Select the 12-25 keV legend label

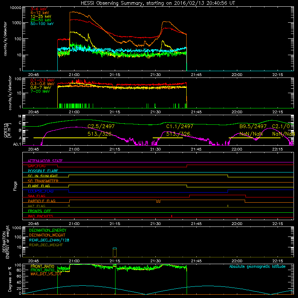click(x=41, y=16)
